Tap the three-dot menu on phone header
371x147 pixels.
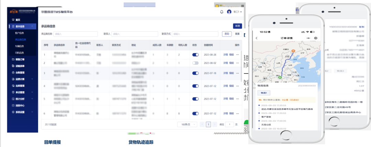coord(308,38)
